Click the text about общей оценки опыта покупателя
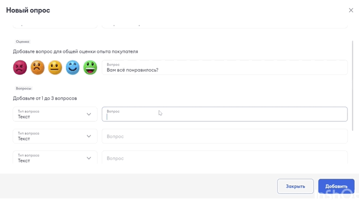 click(75, 52)
